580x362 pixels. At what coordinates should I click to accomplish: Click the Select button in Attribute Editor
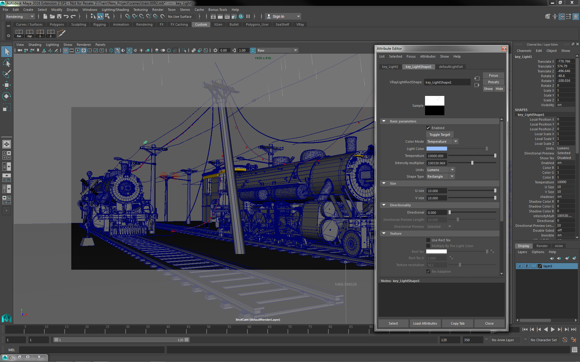point(393,323)
